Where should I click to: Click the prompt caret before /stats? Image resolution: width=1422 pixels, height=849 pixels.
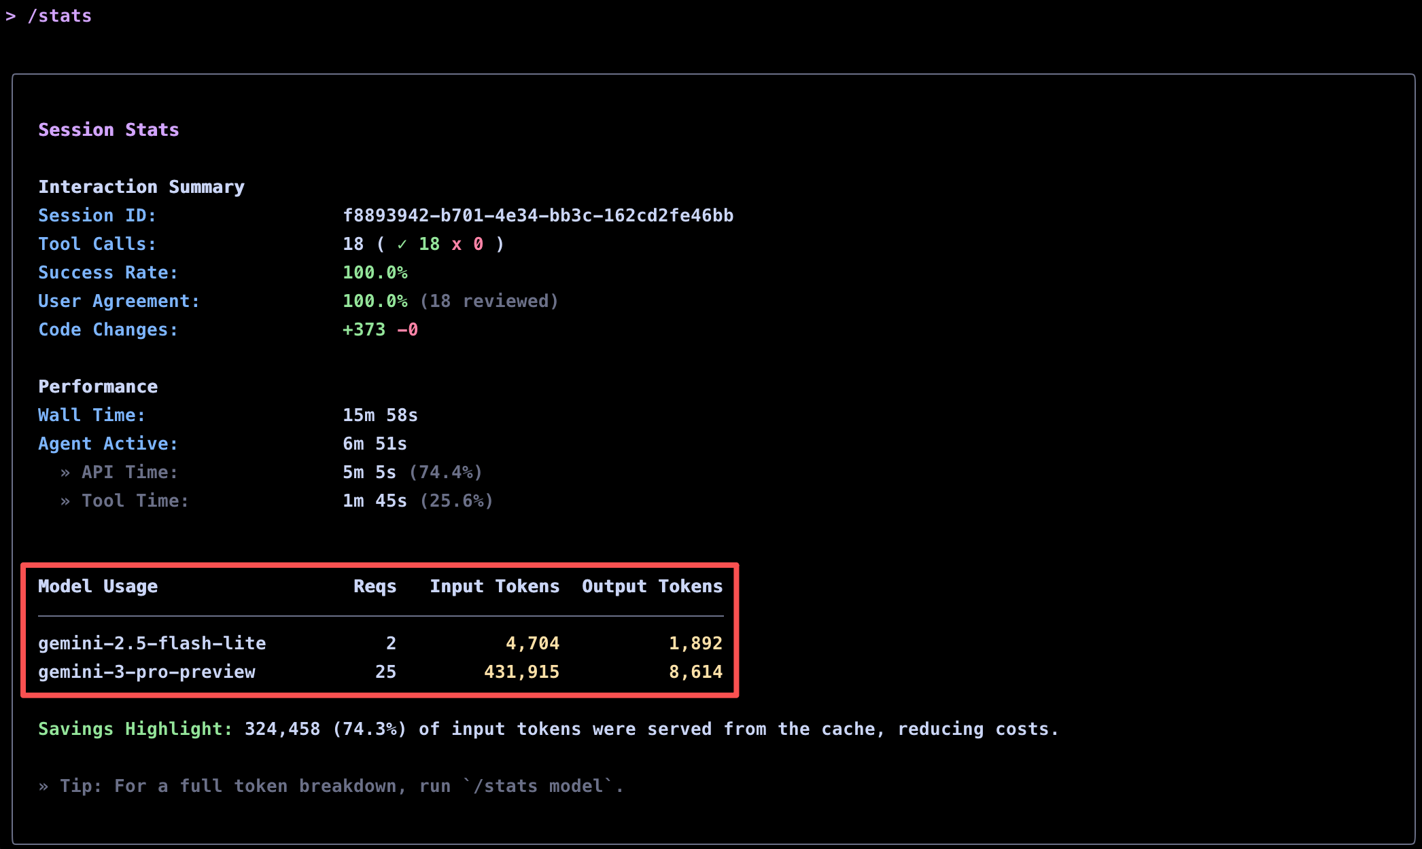[x=11, y=16]
